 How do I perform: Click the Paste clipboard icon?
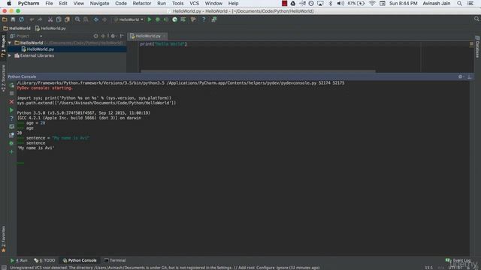point(67,19)
